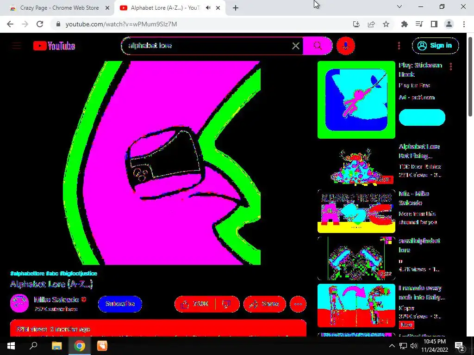Click the #alphabetlore hashtag
The width and height of the screenshot is (474, 355).
point(27,274)
